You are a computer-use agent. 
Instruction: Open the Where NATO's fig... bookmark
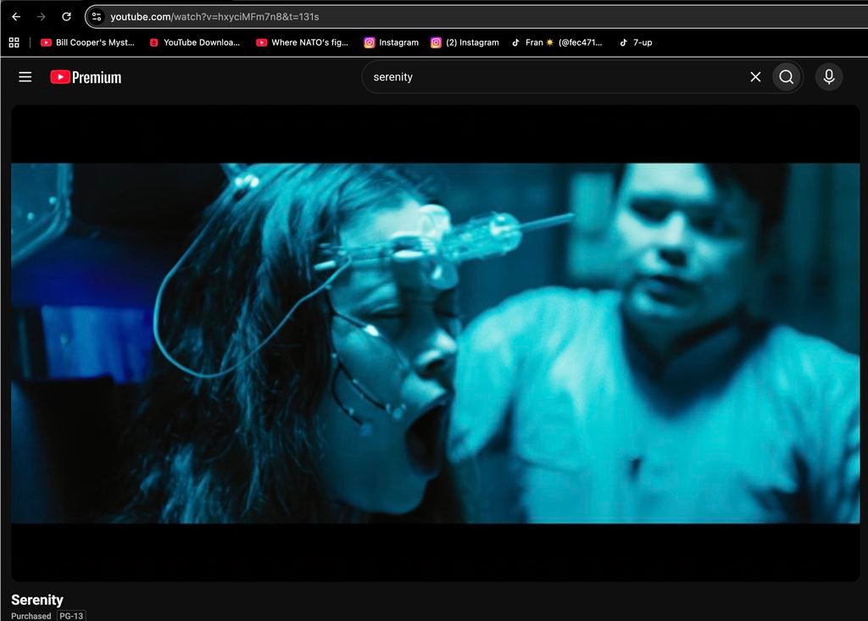pos(303,42)
